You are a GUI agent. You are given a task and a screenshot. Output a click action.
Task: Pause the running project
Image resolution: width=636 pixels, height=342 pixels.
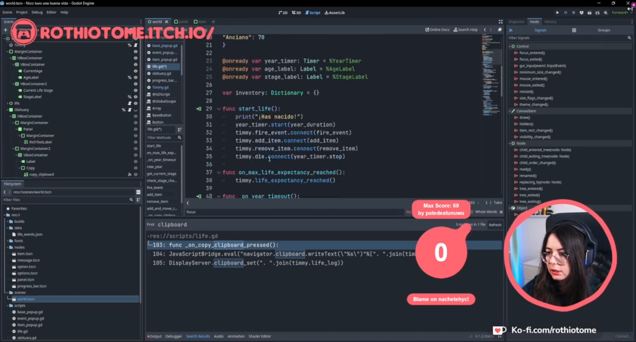coord(566,13)
